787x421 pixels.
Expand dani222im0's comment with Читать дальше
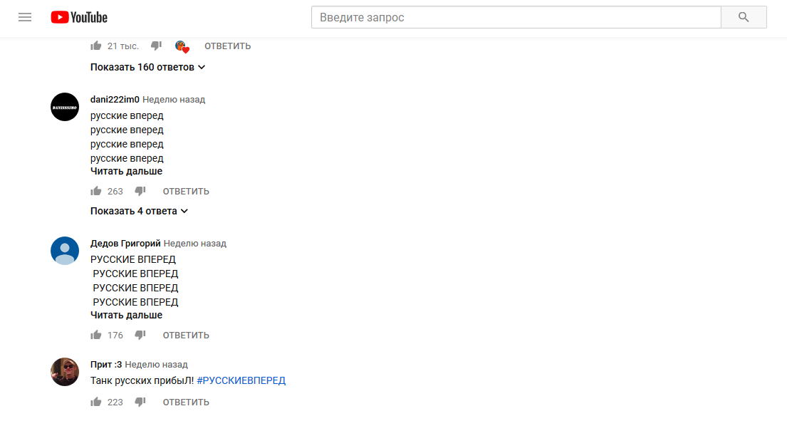point(127,171)
